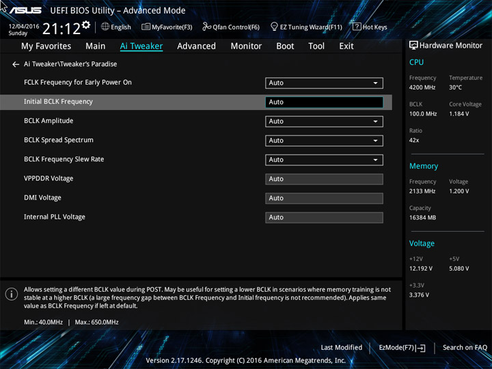Click the back arrow beside Ai Tweaker path

click(15, 64)
